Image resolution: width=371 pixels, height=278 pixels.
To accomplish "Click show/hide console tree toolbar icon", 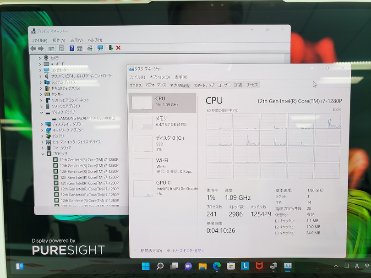I will (x=51, y=49).
